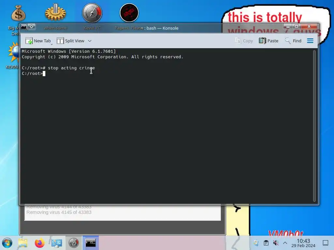Maximize the Konsole window
Screen dimensions: 334x250
point(296,27)
